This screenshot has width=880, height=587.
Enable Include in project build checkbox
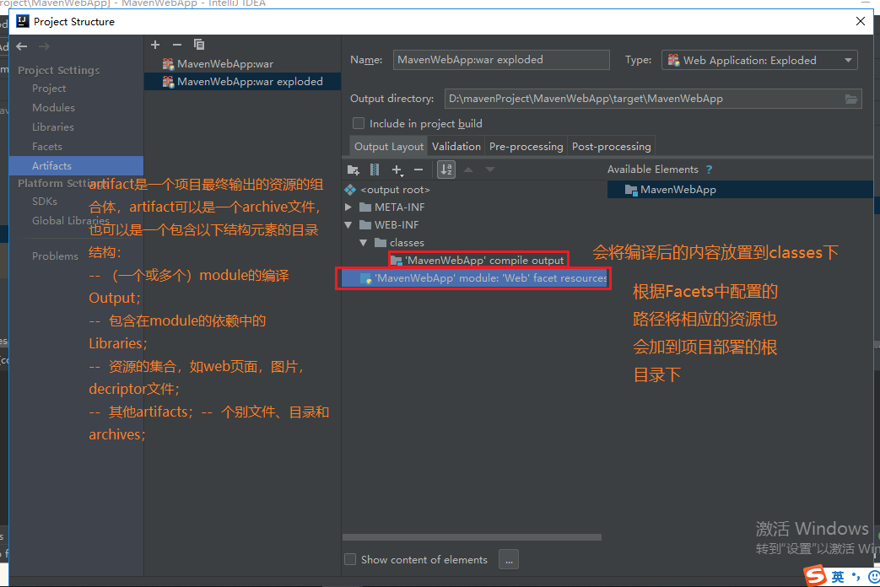click(x=358, y=123)
